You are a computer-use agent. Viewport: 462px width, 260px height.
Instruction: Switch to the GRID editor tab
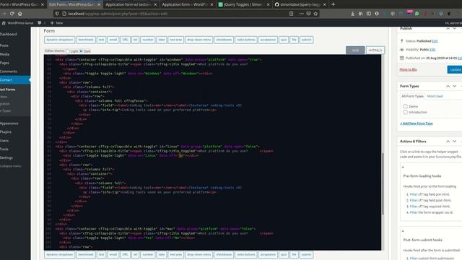[355, 50]
